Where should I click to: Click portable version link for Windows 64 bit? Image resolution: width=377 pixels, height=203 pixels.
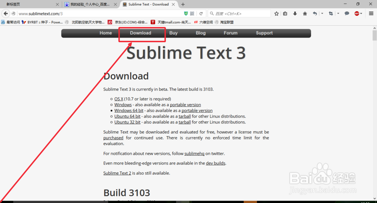(x=197, y=110)
